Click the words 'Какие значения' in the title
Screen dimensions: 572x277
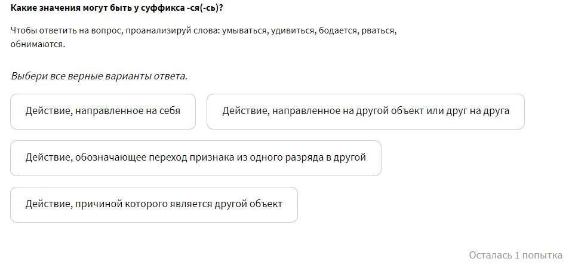pos(37,8)
